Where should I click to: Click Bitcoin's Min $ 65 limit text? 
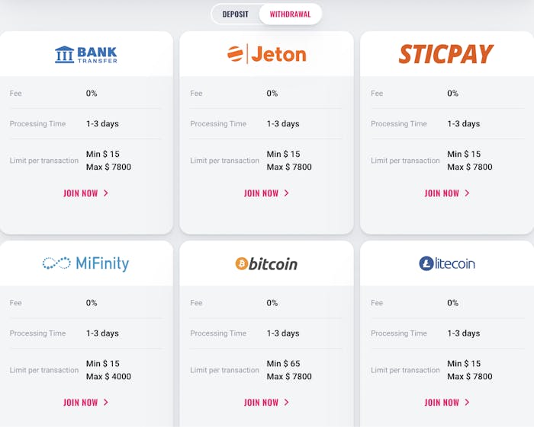point(284,364)
